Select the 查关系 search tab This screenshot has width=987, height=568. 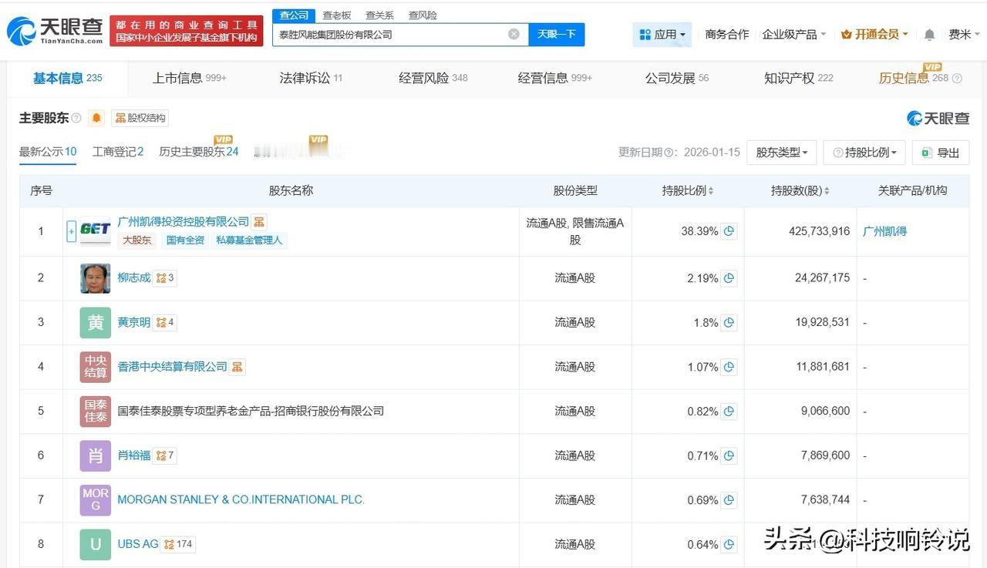tap(379, 15)
